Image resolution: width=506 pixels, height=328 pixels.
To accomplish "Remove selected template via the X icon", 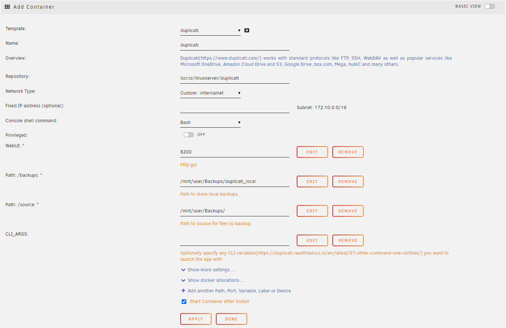I will click(247, 30).
